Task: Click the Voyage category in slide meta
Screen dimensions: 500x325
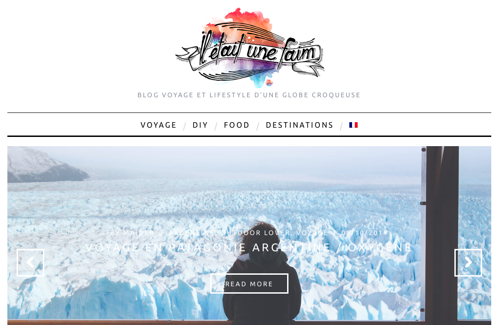Action: [312, 233]
